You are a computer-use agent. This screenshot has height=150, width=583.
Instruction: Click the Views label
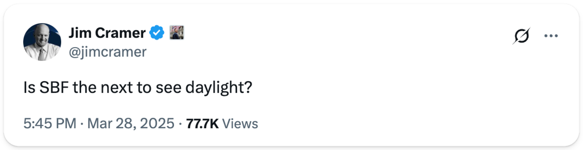coord(240,124)
